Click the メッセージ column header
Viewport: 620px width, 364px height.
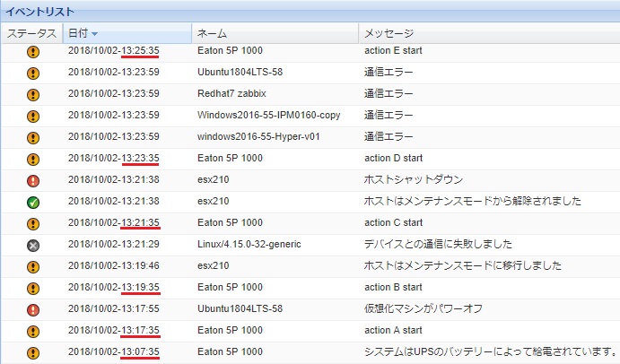[x=387, y=34]
